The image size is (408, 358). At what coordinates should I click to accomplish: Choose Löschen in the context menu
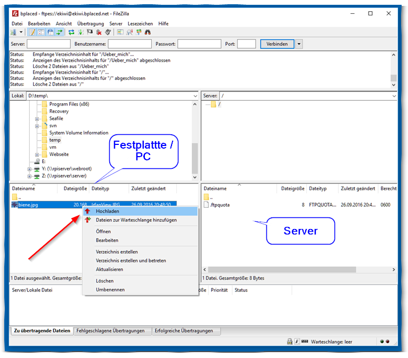(140, 281)
